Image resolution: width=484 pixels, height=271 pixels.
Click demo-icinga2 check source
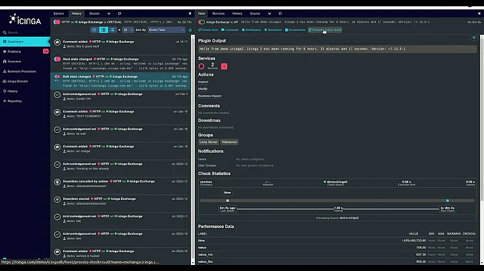[x=337, y=182]
